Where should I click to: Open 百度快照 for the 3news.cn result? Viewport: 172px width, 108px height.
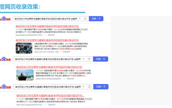tap(51, 35)
